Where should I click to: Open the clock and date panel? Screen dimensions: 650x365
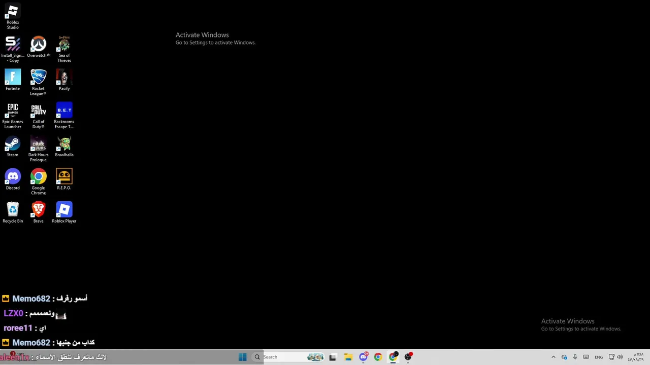point(636,357)
